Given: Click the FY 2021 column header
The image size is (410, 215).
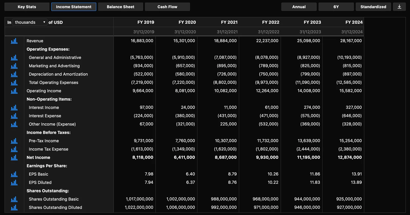Looking at the screenshot, I should 229,22.
